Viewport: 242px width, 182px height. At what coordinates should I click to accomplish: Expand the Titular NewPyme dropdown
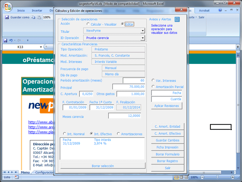143,31
